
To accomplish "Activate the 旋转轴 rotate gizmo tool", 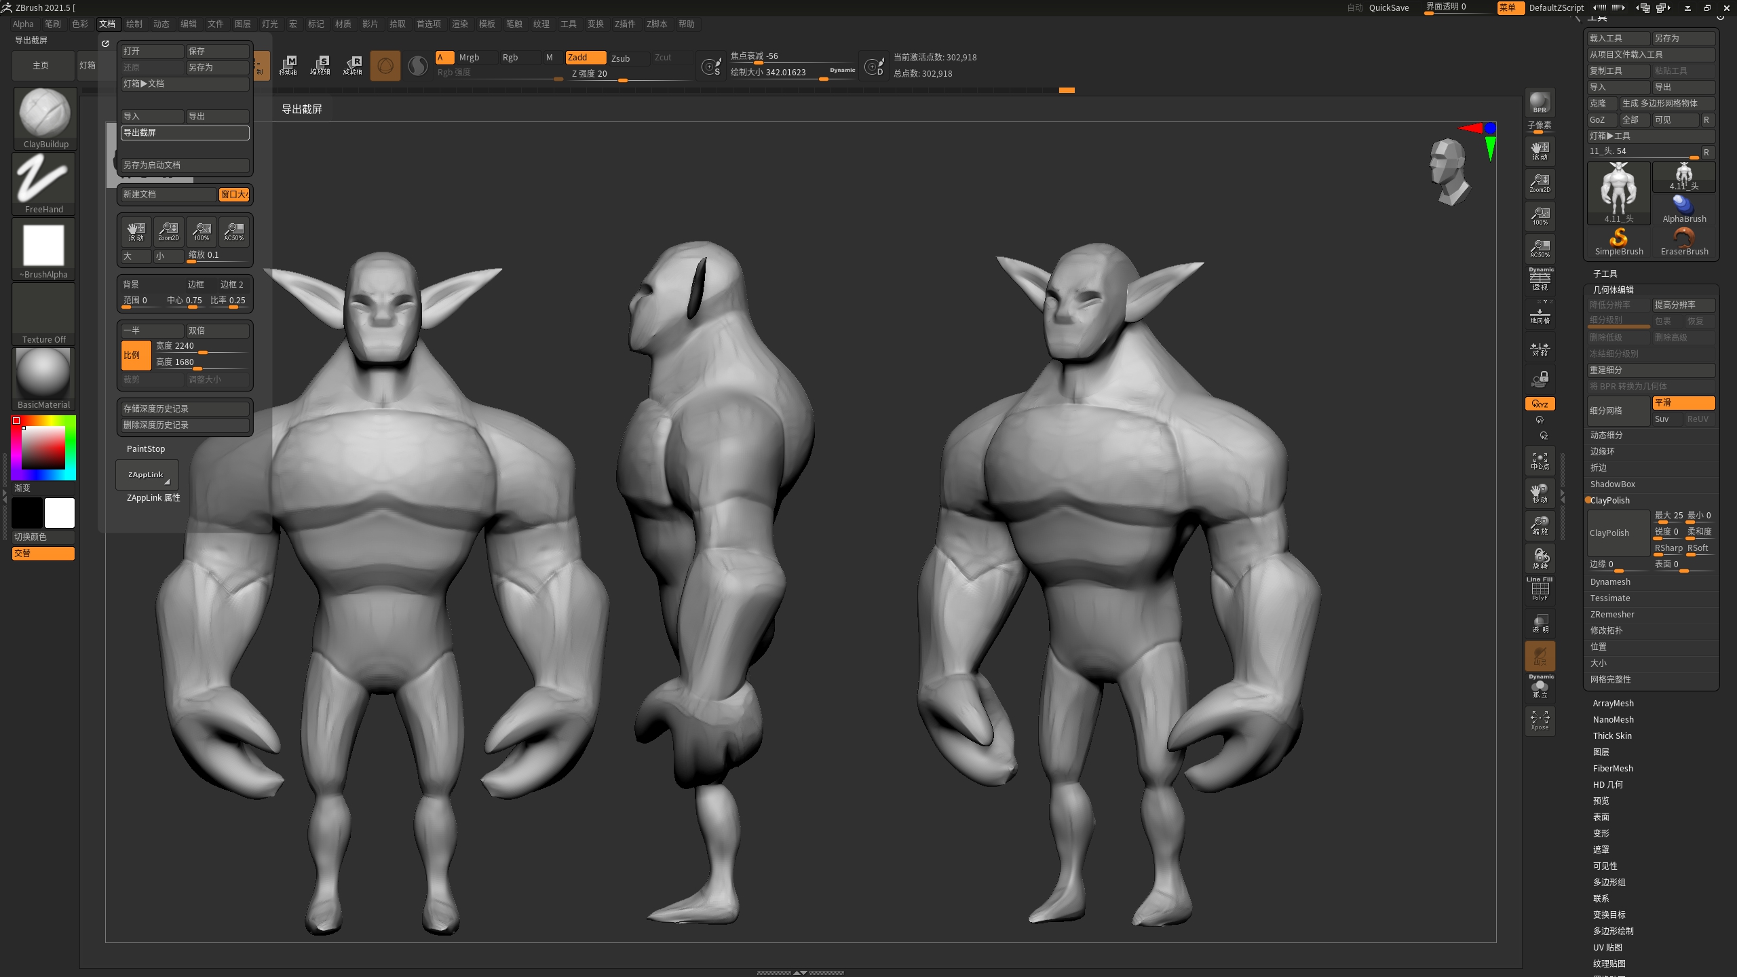I will [x=353, y=65].
